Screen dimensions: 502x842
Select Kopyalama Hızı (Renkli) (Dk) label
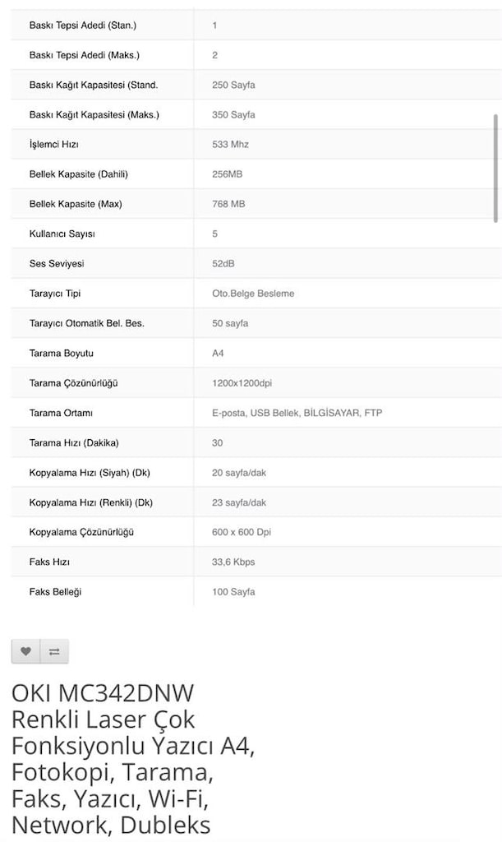(91, 502)
